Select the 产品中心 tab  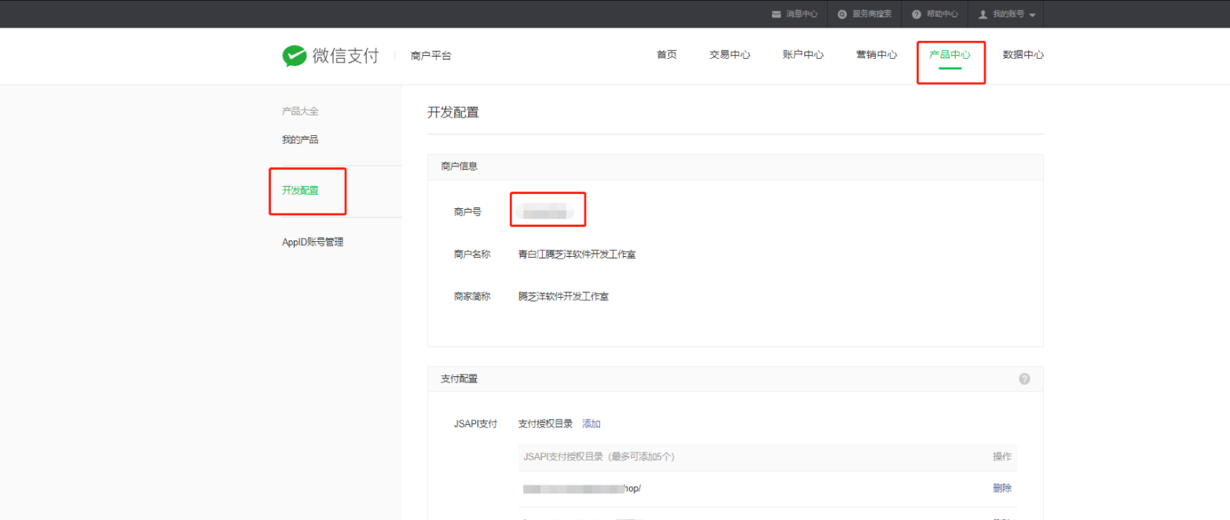pos(950,55)
